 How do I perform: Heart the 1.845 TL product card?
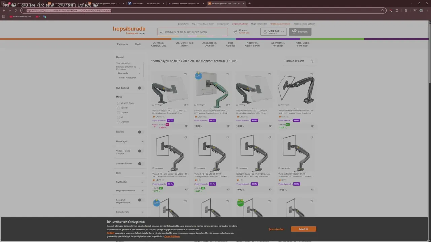pos(228,137)
